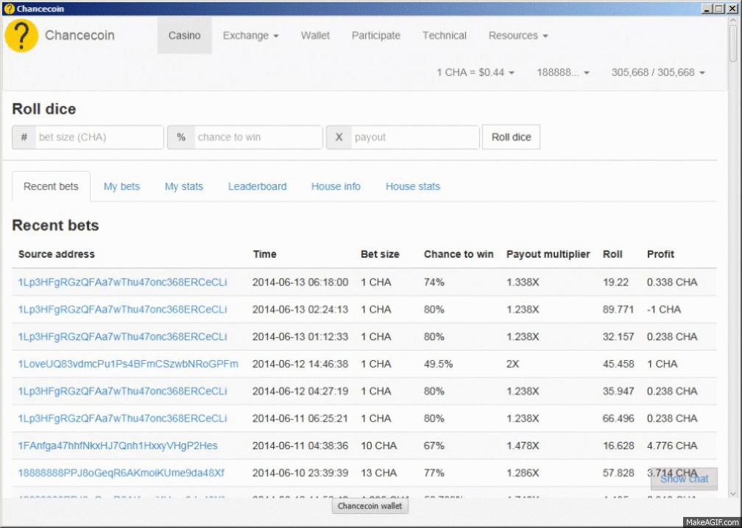Click the roll value 89.771
Viewport: 742px width, 528px height.
[x=618, y=310]
